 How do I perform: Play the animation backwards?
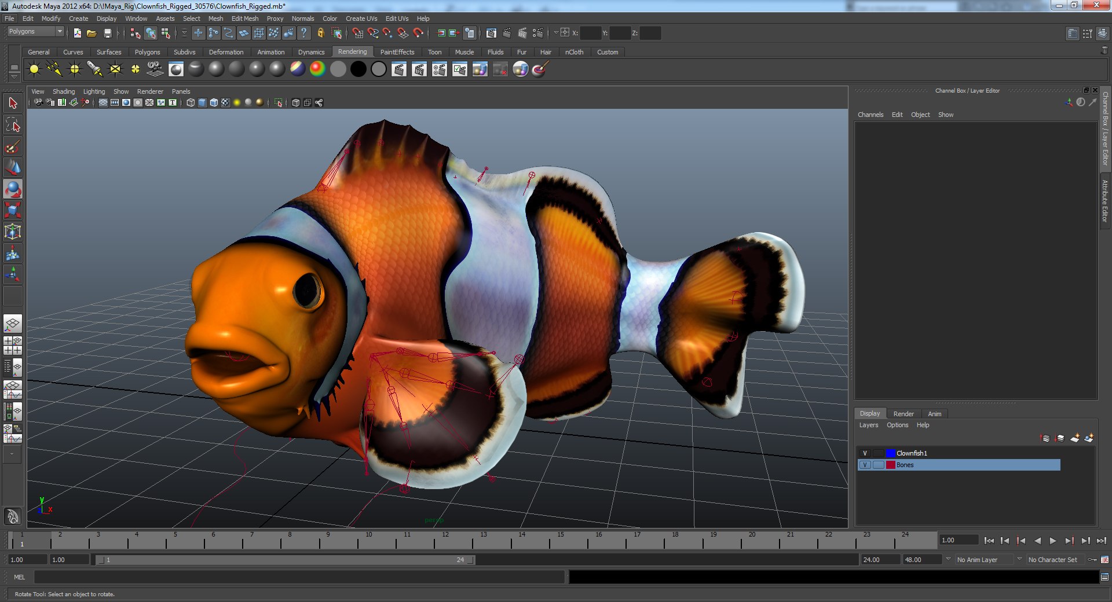(x=1037, y=541)
